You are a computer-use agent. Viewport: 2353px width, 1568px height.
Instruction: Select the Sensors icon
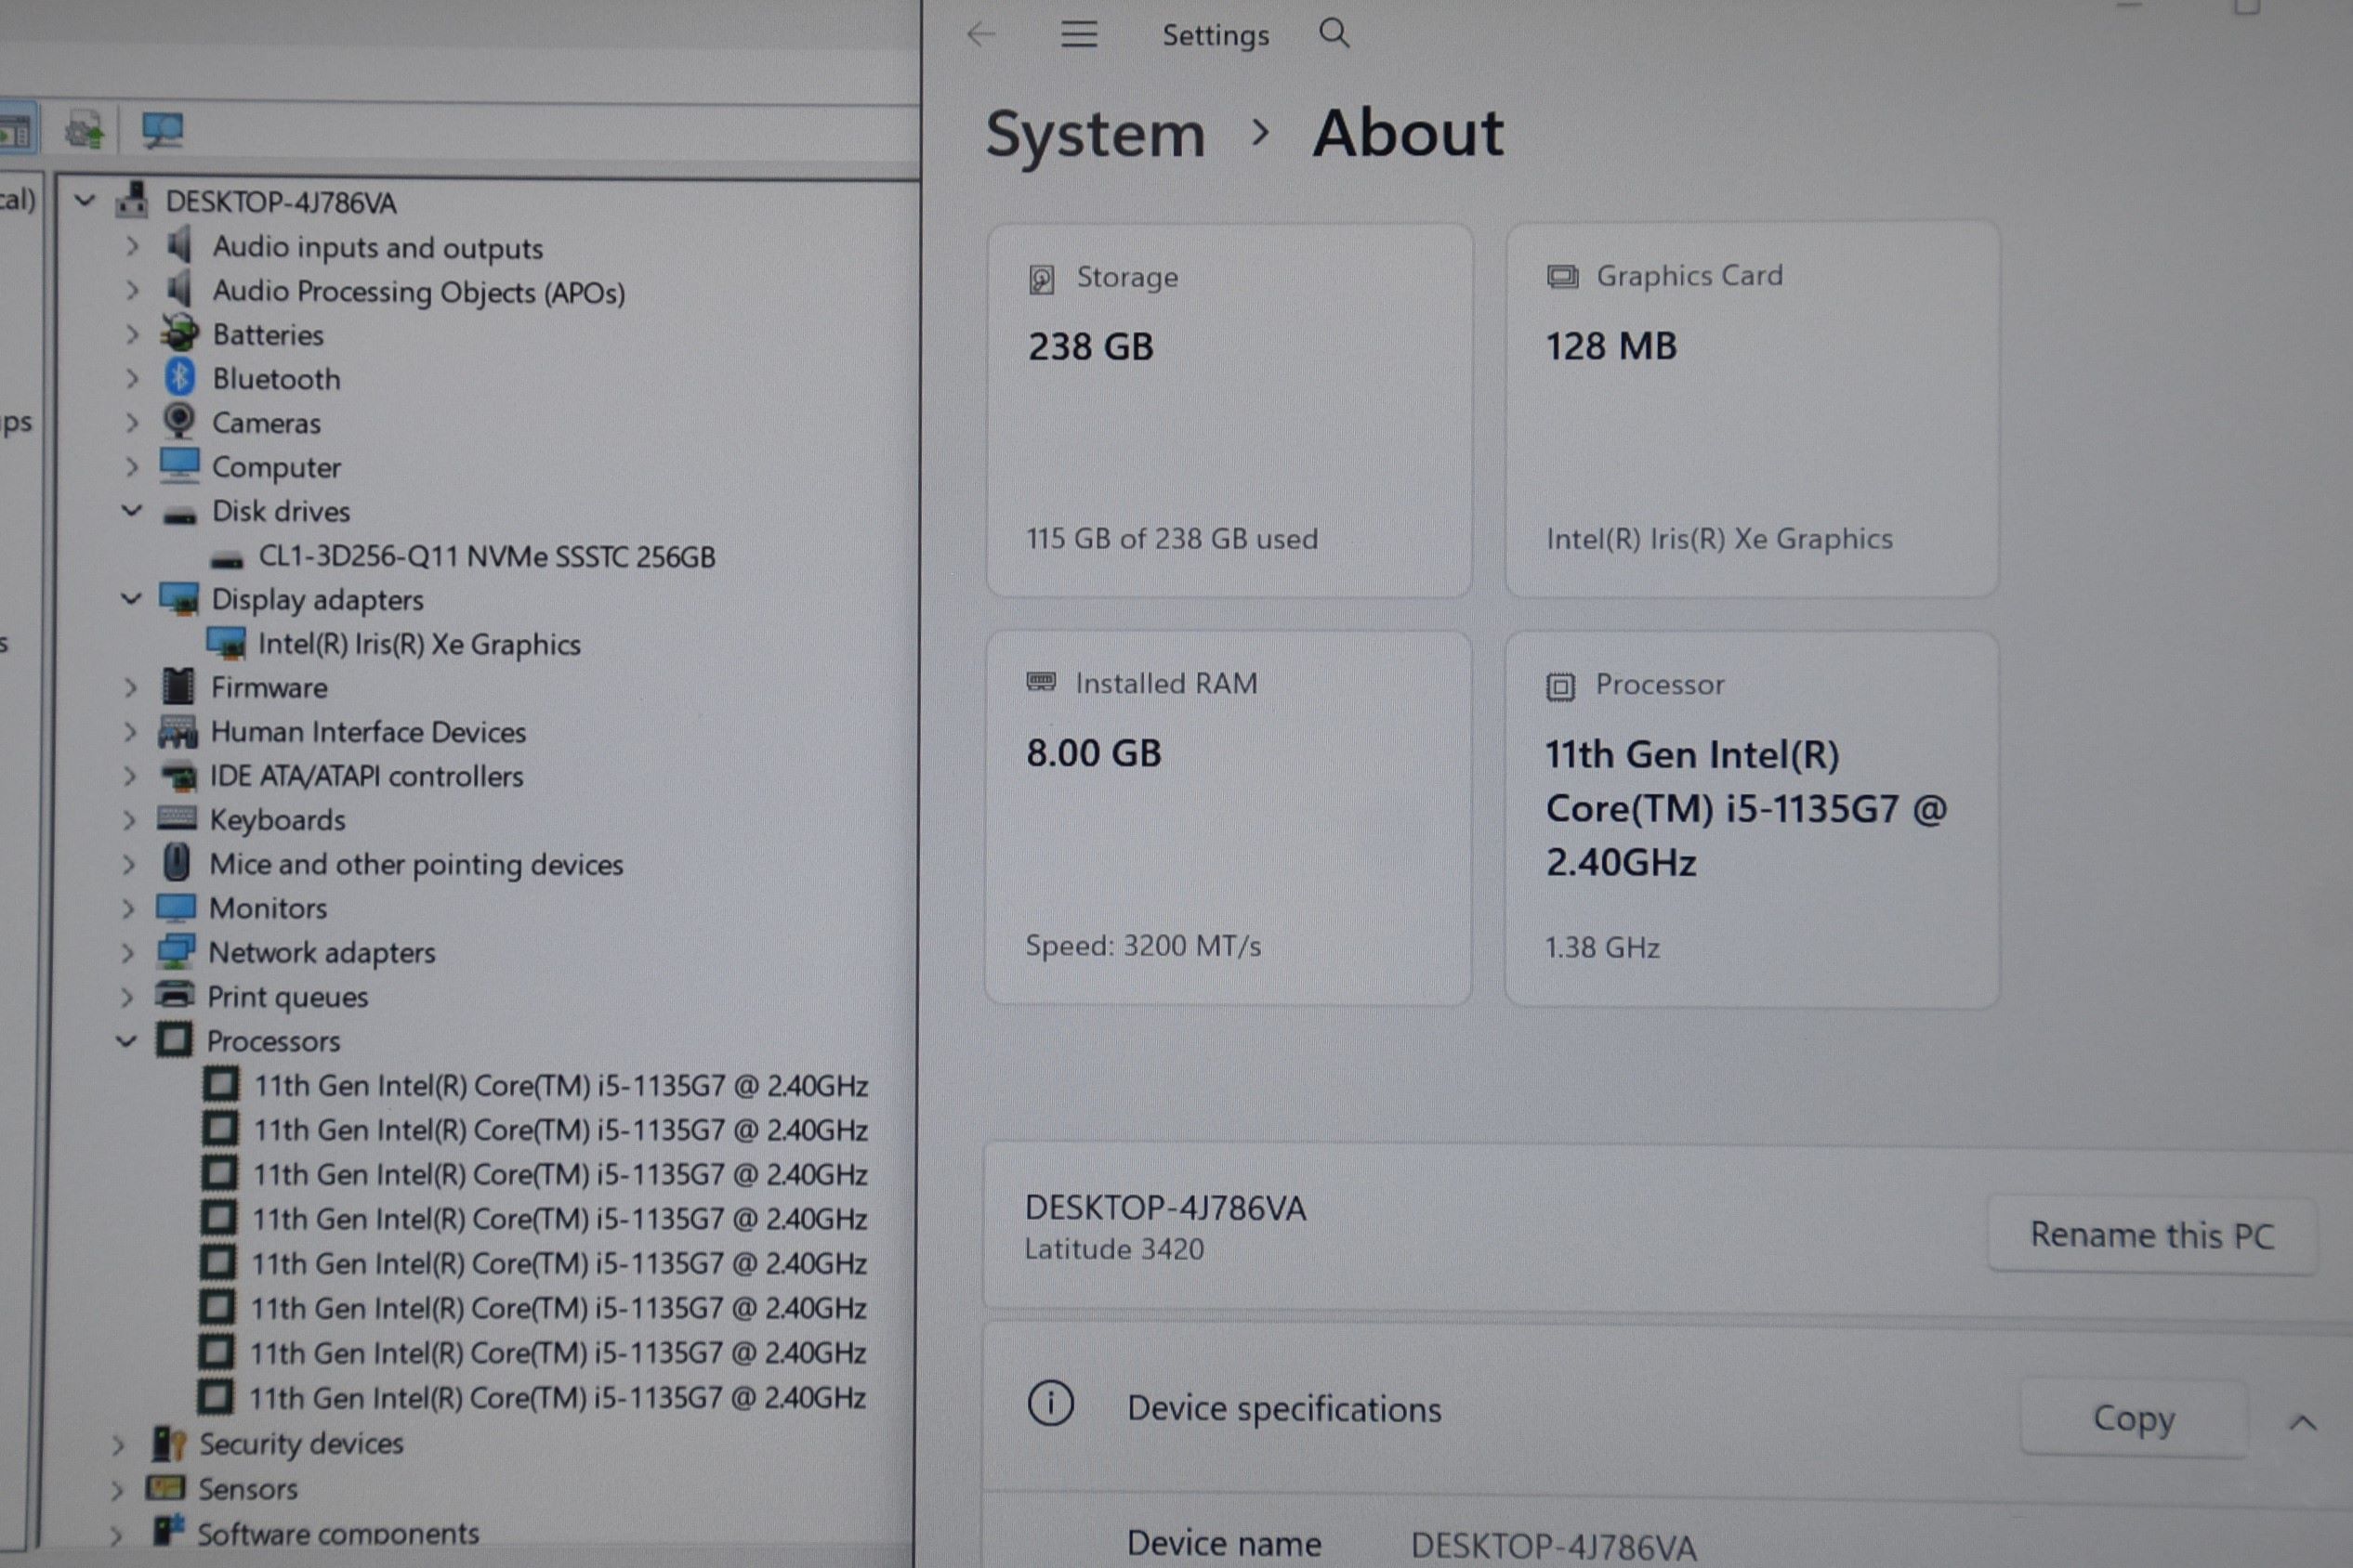click(x=166, y=1488)
